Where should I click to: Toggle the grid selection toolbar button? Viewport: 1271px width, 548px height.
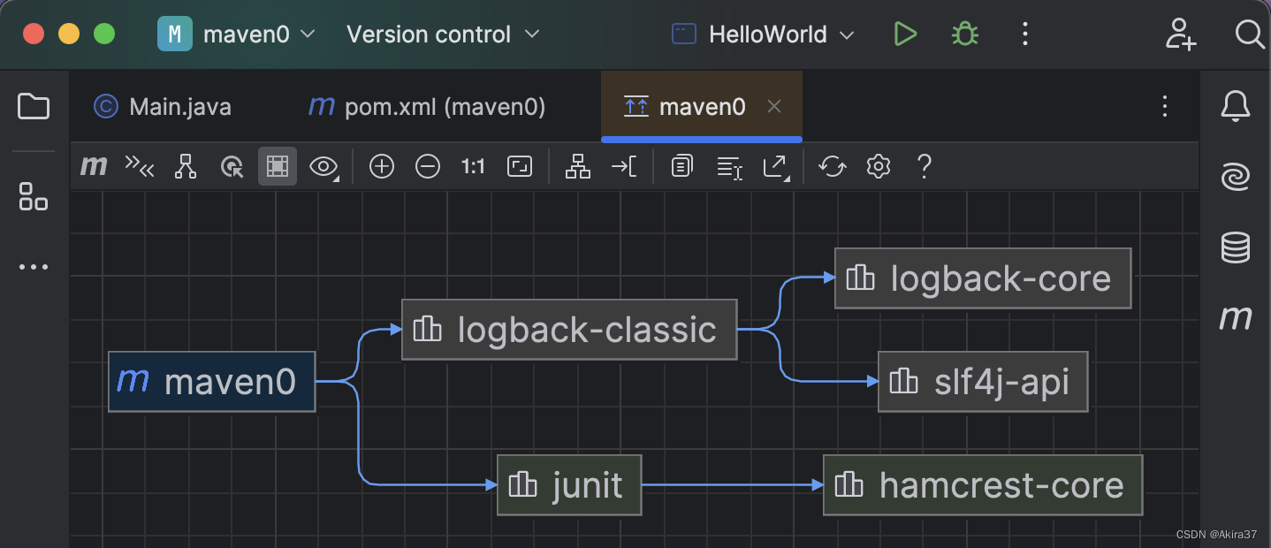278,166
